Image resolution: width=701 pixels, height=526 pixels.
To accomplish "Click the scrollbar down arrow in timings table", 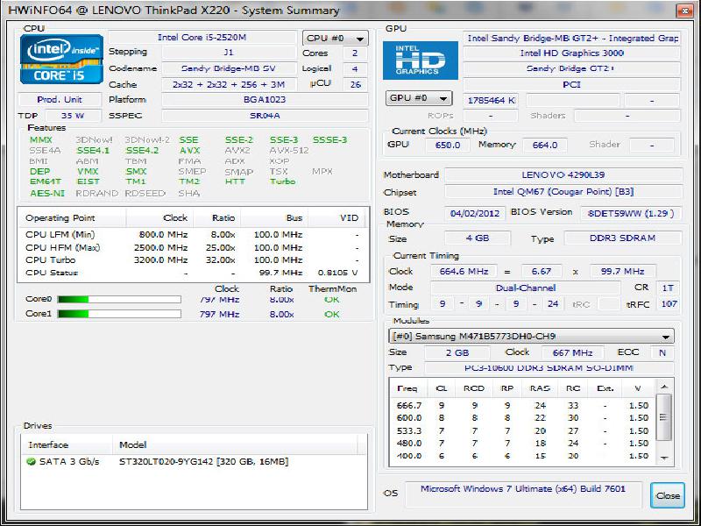I will pos(664,458).
